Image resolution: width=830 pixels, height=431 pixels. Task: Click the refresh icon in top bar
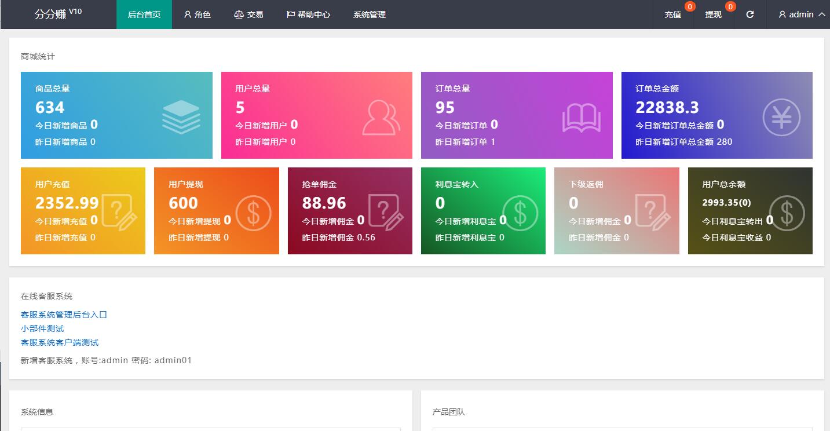click(750, 14)
